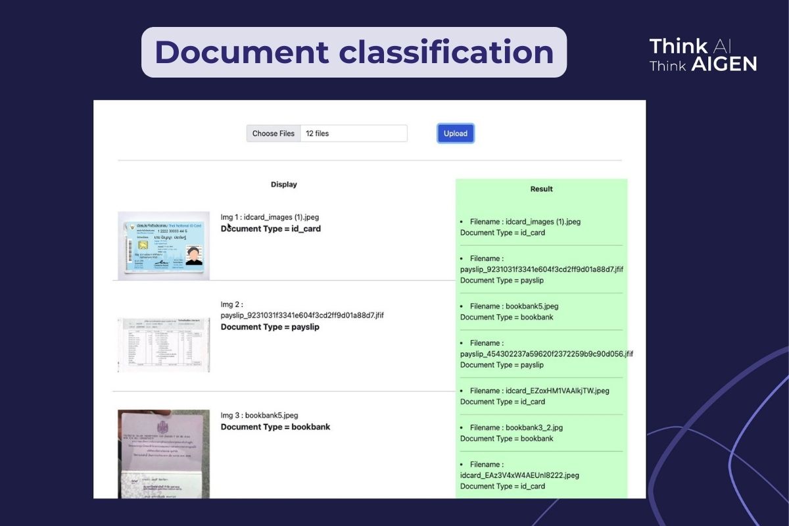Click Document Type = id_card under Img 1
Viewport: 789px width, 526px height.
[271, 229]
